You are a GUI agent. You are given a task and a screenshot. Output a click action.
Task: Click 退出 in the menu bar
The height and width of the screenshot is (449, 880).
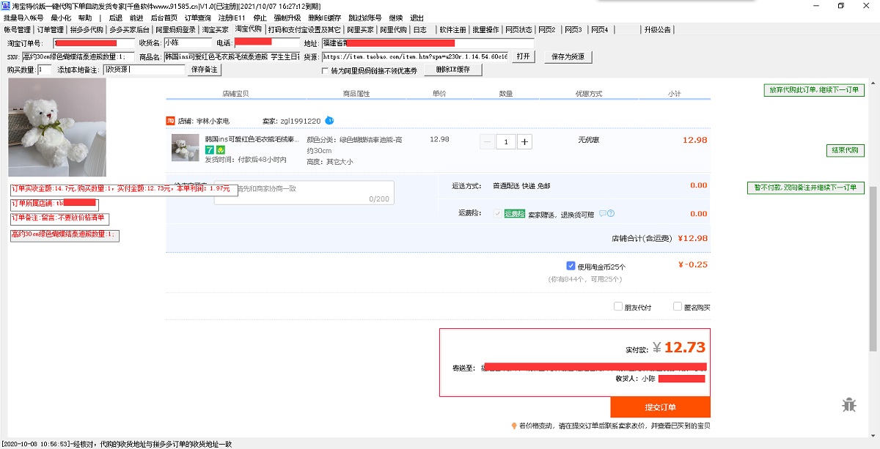point(417,18)
